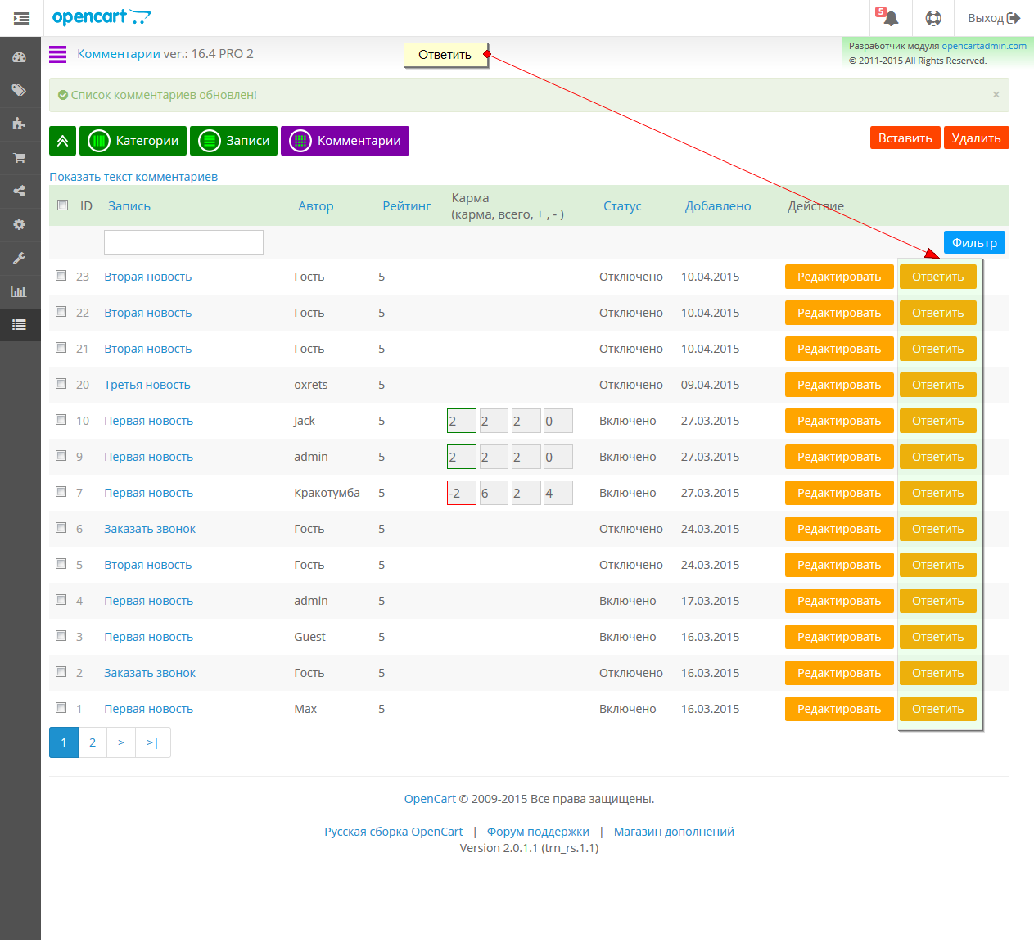This screenshot has width=1034, height=952.
Task: Open the dashboard icon in sidebar
Action: [x=20, y=57]
